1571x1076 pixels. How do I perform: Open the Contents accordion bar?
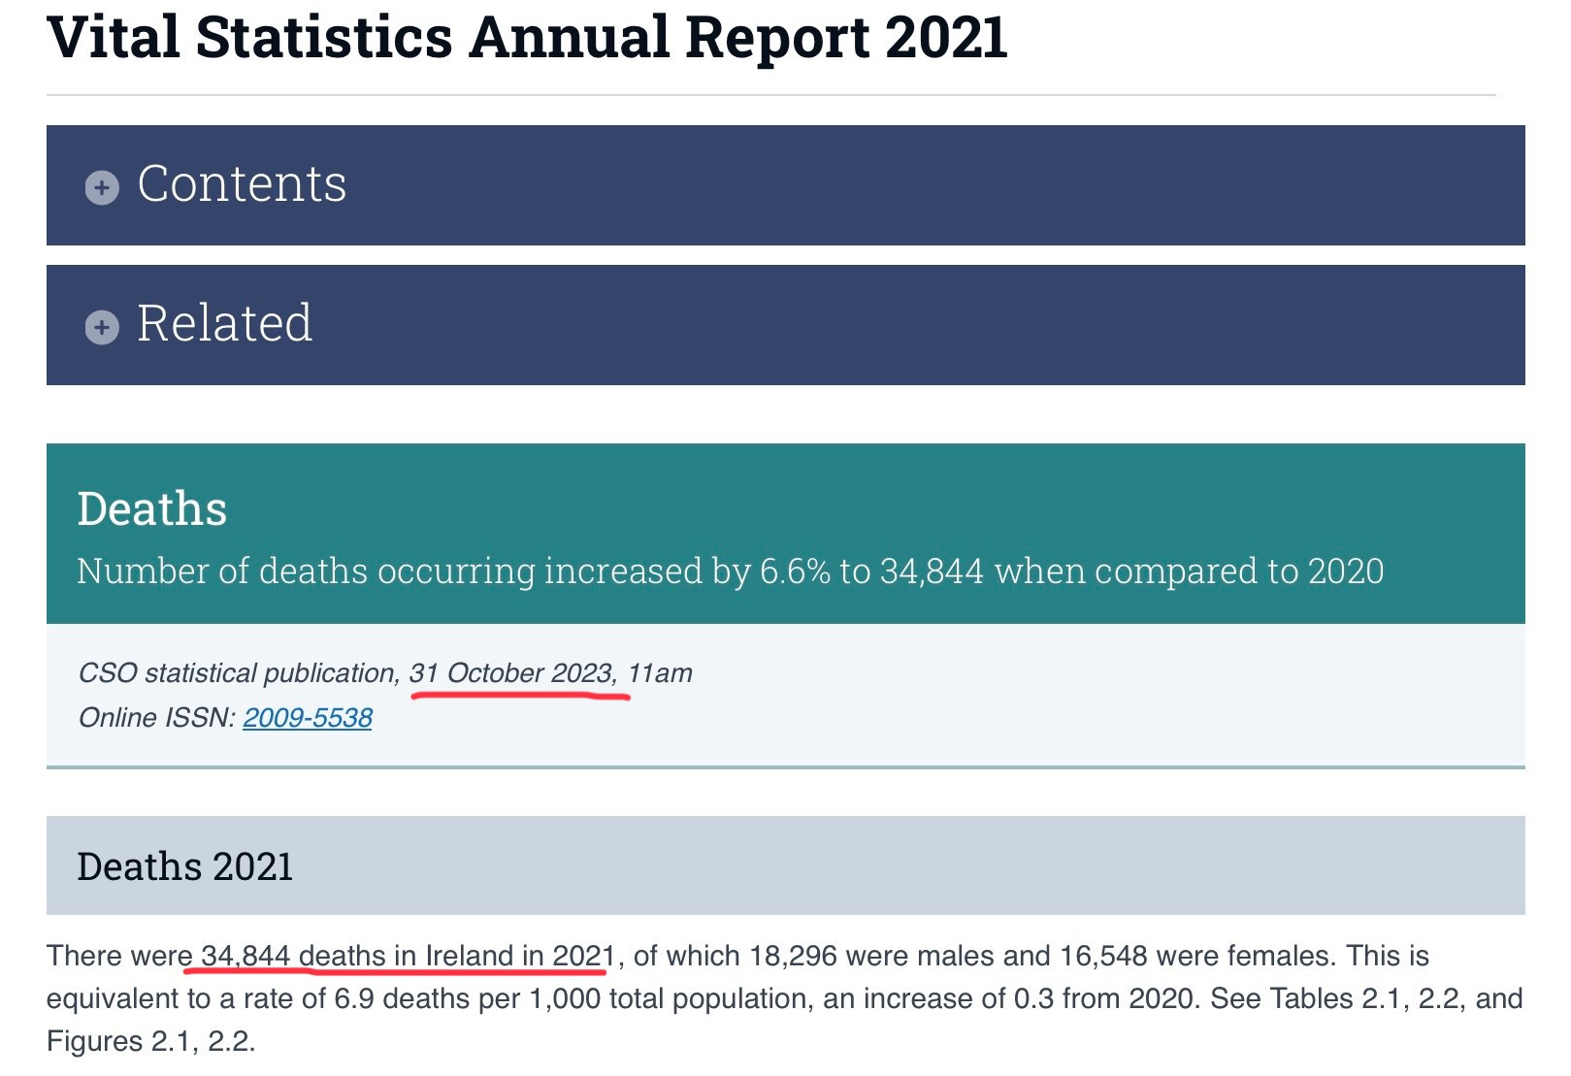tap(785, 185)
